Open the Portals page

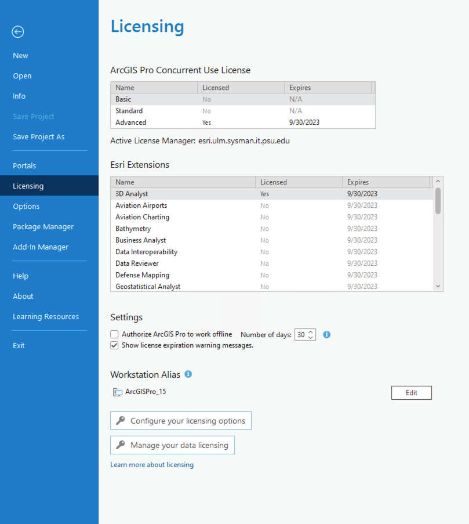[x=24, y=165]
